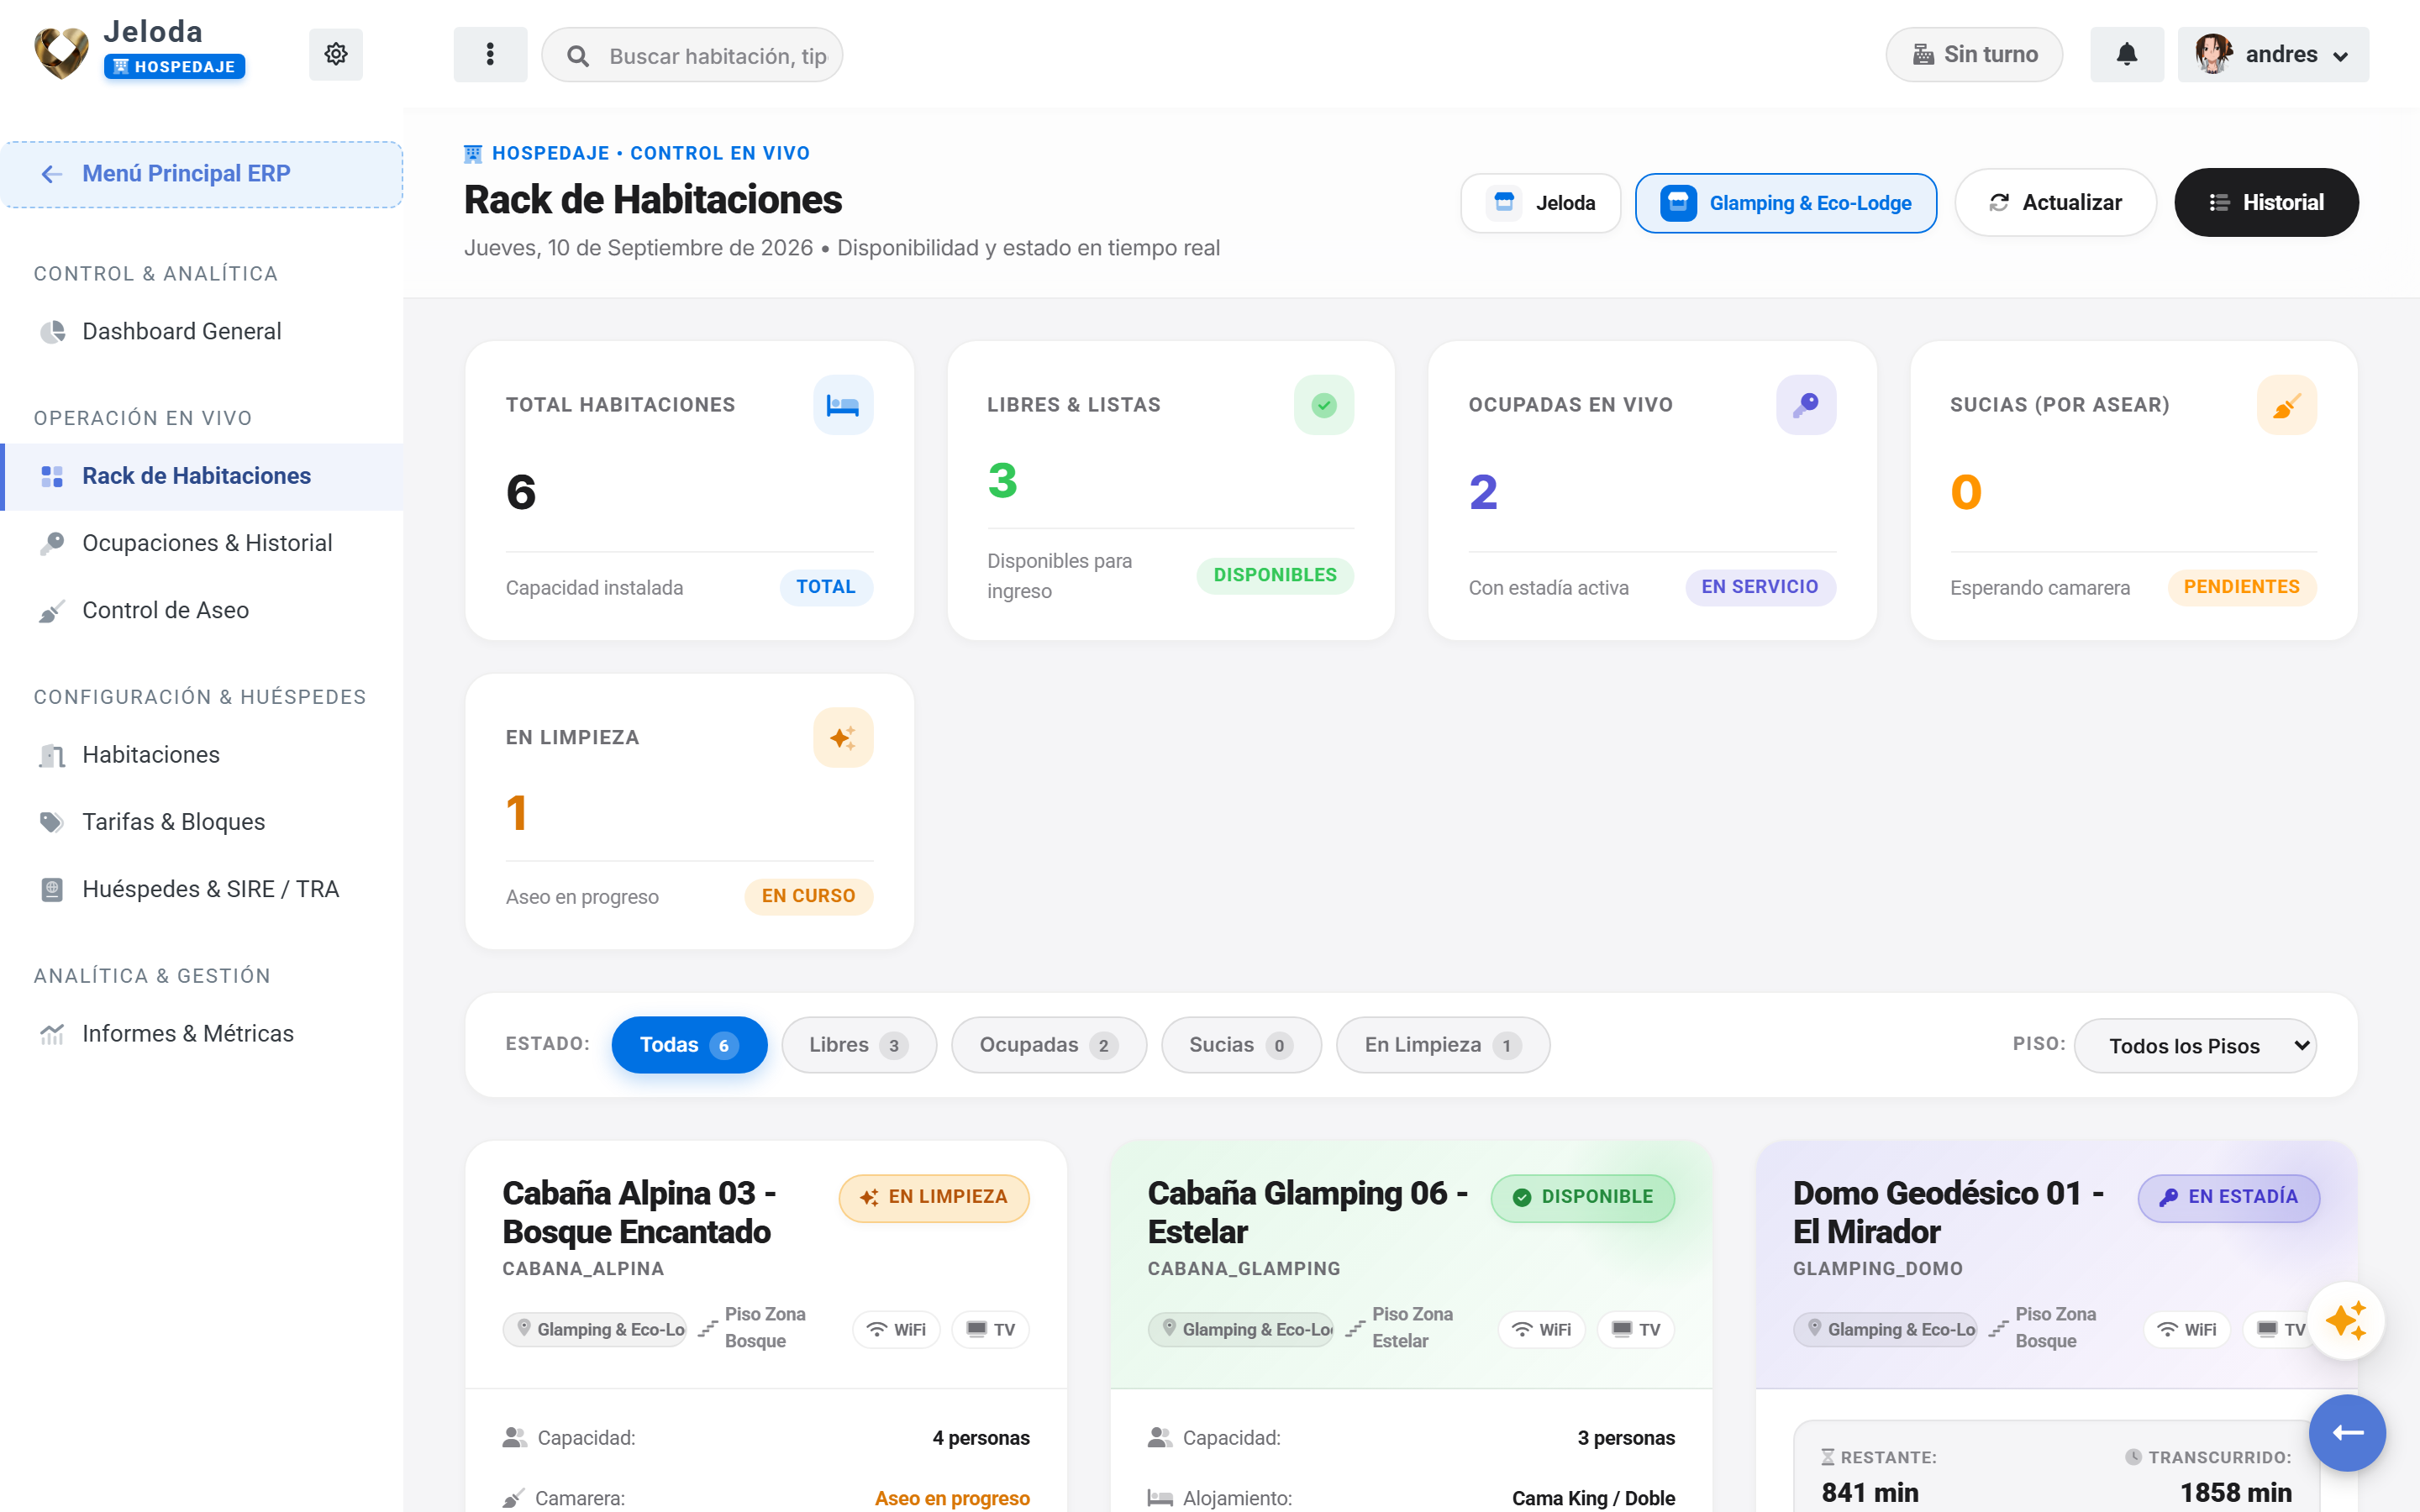Click the EN LIMPIEZA badge on Cabaña Alpina 03
2420x1512 pixels.
click(934, 1197)
